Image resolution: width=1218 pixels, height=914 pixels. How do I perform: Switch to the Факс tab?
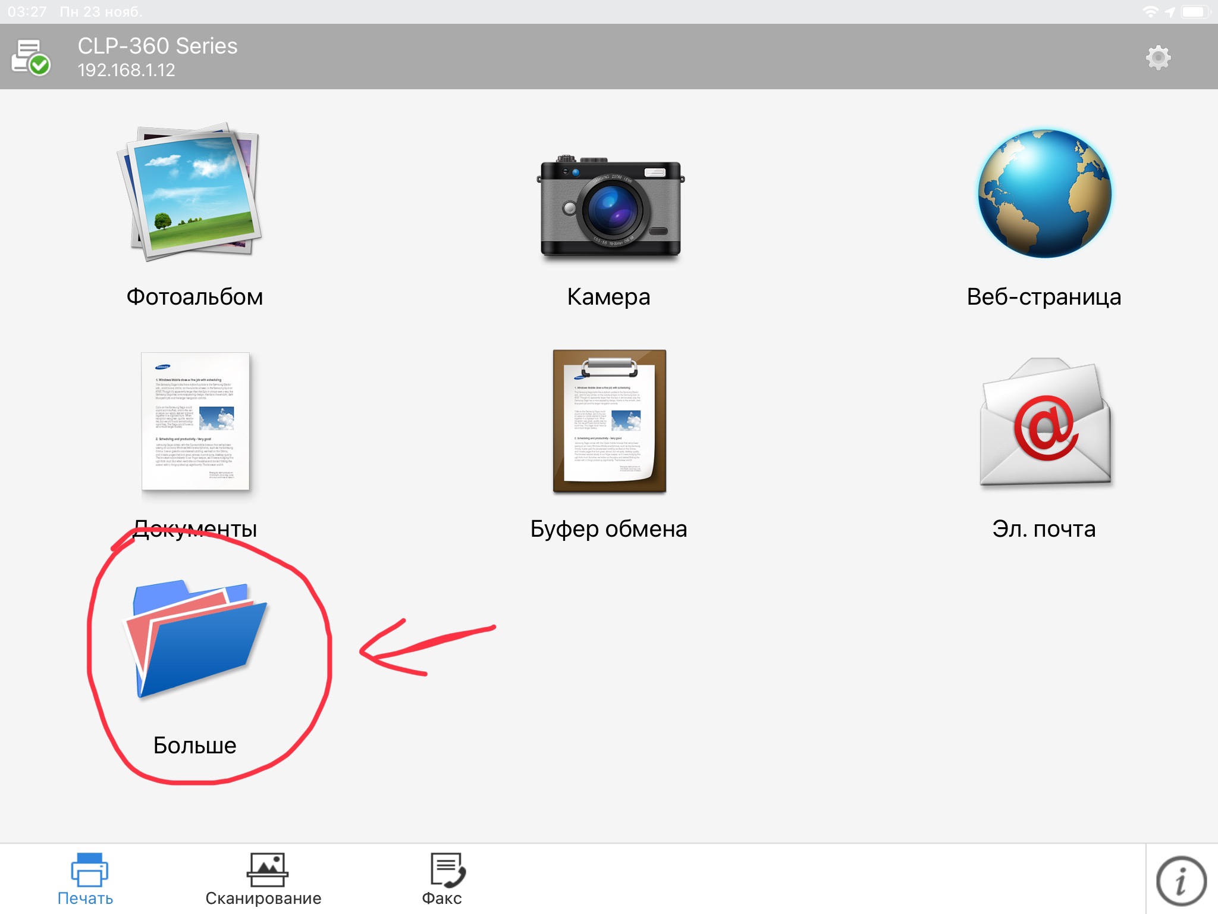442,879
